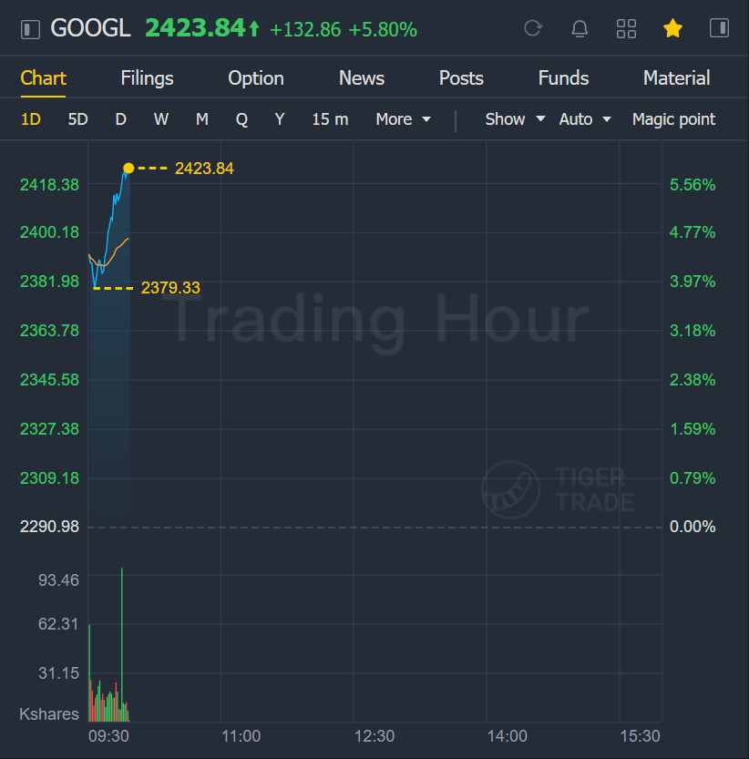Toggle the yellow favorite star
Screen dimensions: 749x759
pyautogui.click(x=672, y=28)
